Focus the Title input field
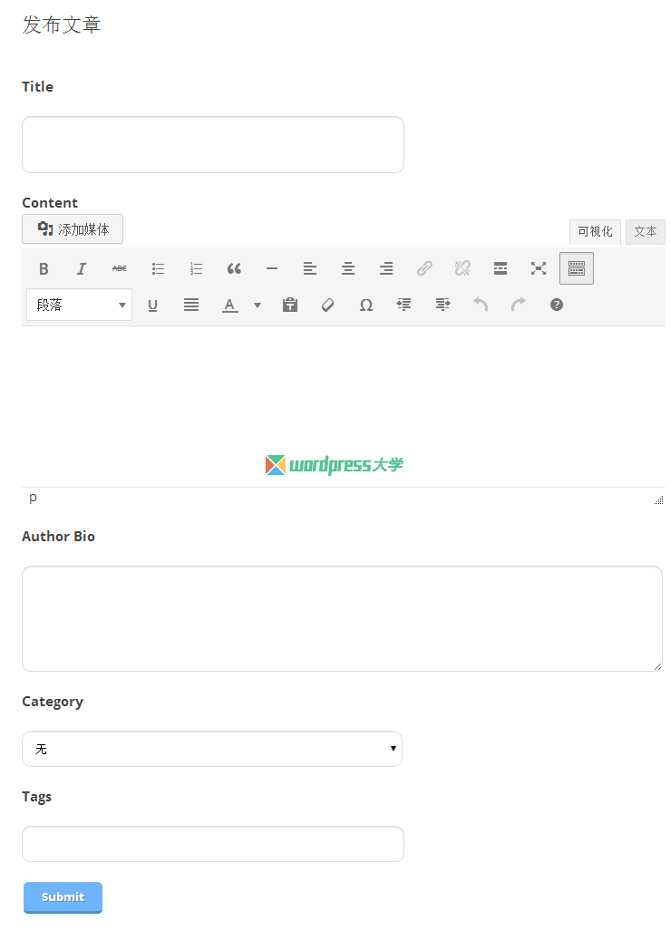This screenshot has height=931, width=670. (x=213, y=145)
